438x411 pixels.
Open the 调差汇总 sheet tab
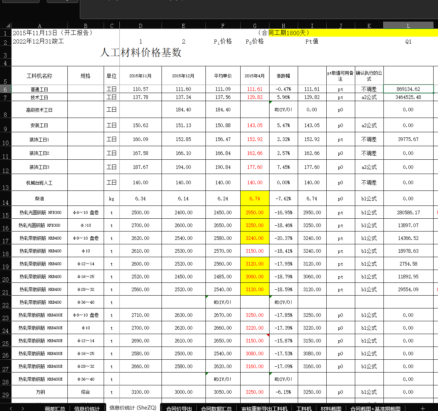(x=55, y=408)
